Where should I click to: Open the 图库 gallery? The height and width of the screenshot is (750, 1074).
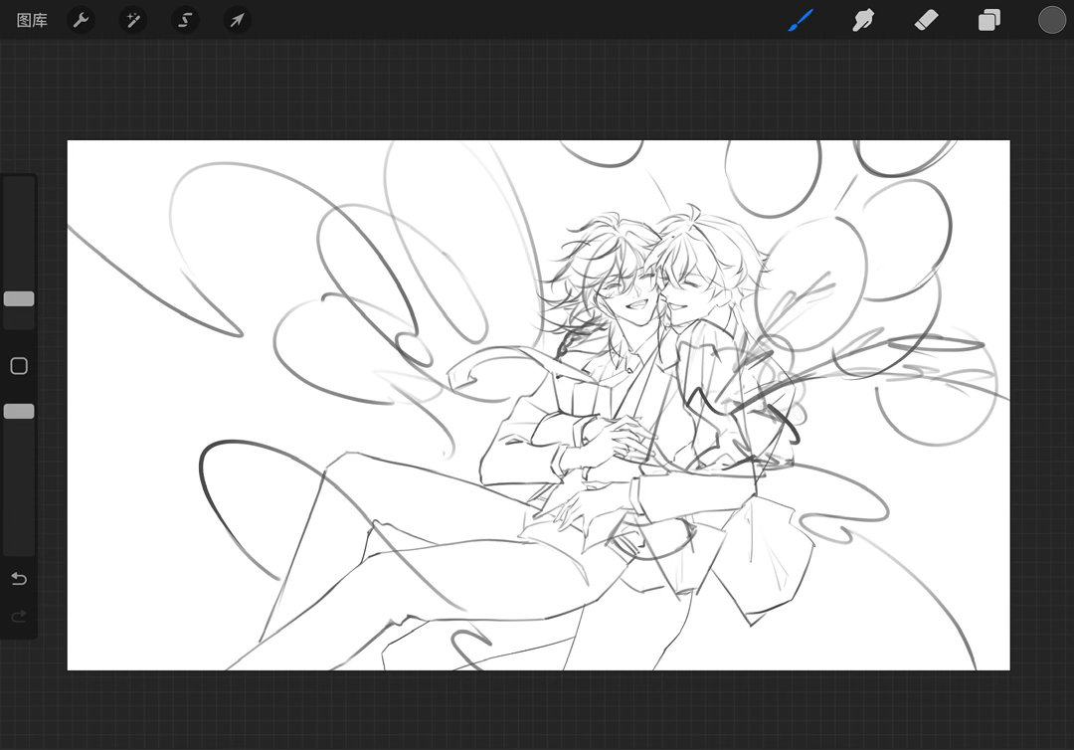pos(32,21)
